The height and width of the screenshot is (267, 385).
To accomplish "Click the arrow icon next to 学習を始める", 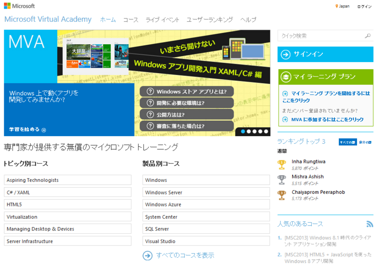I will pos(44,130).
